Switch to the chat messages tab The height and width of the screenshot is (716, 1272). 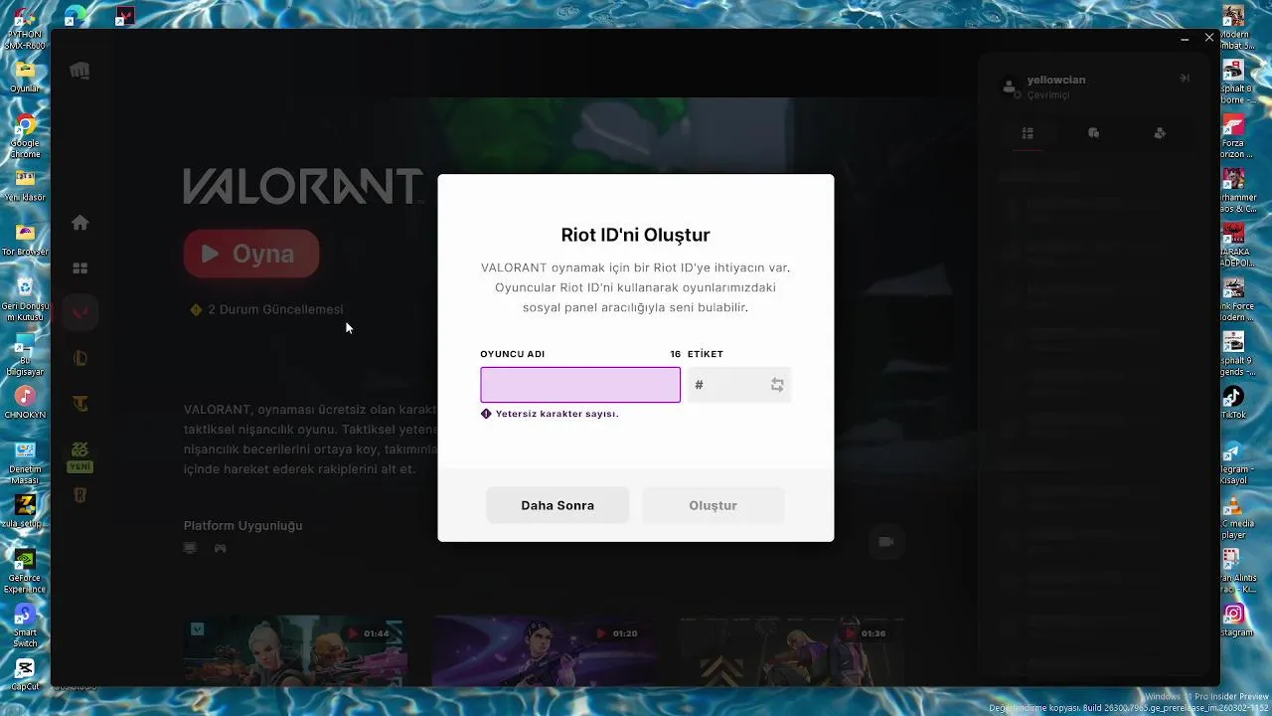point(1093,133)
